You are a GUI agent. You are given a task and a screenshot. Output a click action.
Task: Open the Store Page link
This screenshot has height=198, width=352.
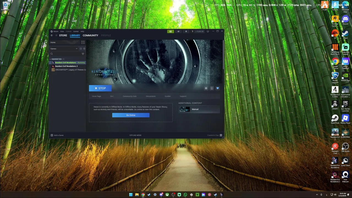click(x=97, y=96)
